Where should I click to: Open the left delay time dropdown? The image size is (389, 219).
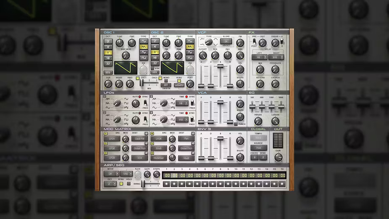click(x=259, y=57)
